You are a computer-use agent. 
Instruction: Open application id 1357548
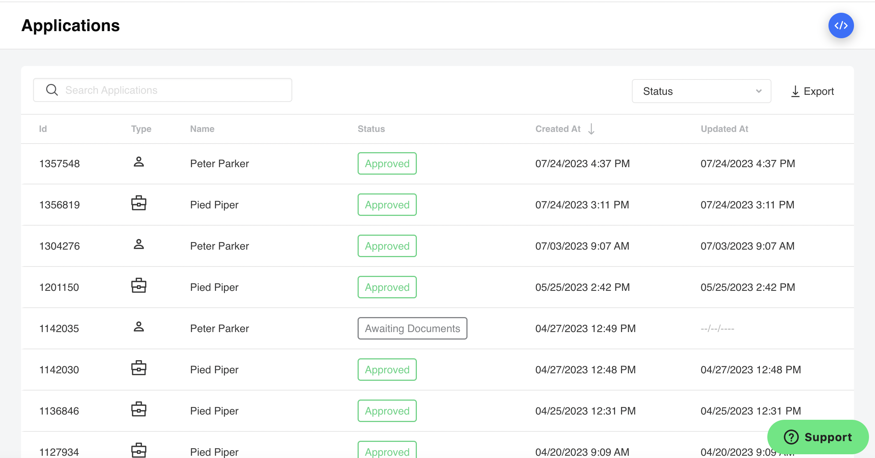coord(59,164)
